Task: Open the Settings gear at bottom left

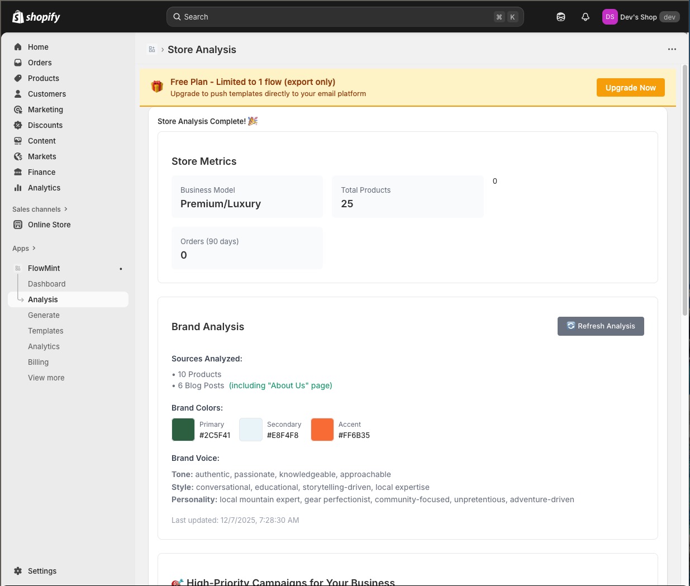Action: (x=18, y=571)
